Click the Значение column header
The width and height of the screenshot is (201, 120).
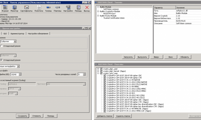click(188, 7)
